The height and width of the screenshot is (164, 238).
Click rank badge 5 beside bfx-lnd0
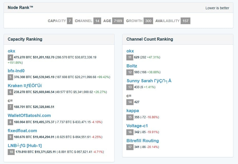10,77
